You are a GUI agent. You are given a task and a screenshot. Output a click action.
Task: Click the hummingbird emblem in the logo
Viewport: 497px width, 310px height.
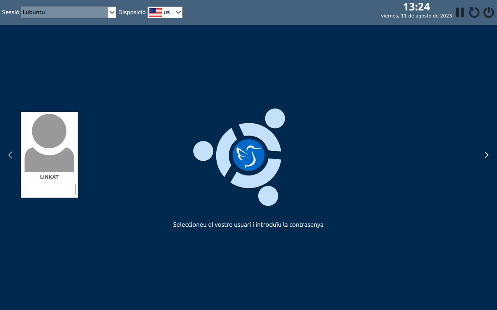(x=248, y=155)
